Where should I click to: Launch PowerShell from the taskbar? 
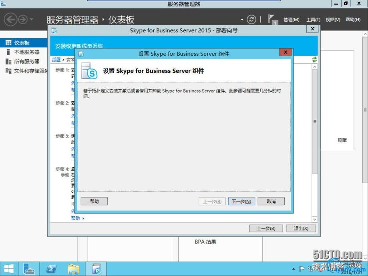(x=51, y=269)
